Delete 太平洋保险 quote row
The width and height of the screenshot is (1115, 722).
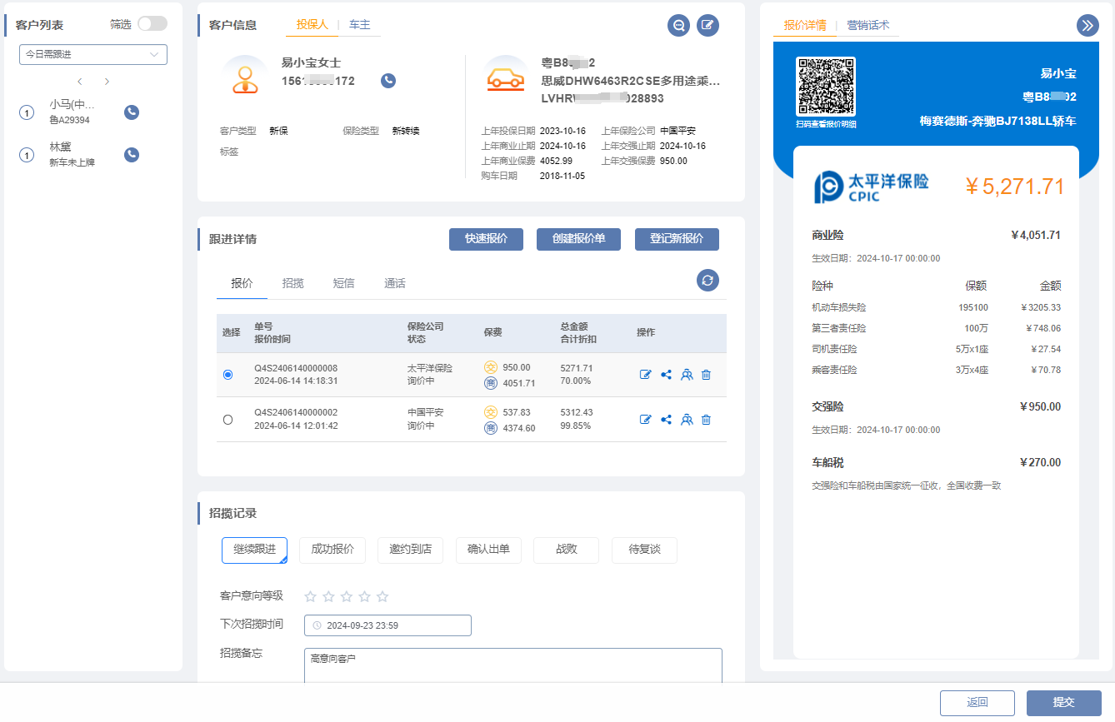click(706, 375)
